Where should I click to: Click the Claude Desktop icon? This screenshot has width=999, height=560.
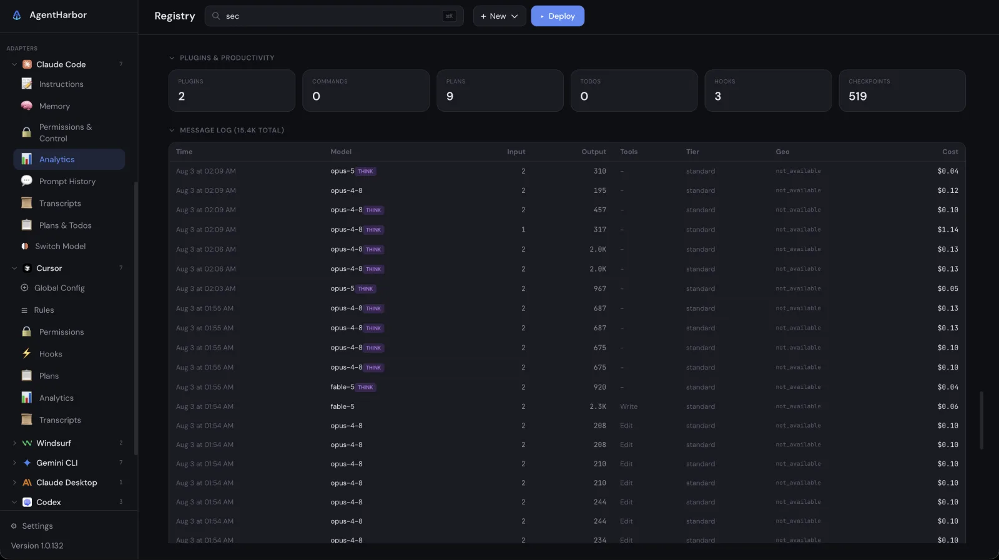click(27, 483)
